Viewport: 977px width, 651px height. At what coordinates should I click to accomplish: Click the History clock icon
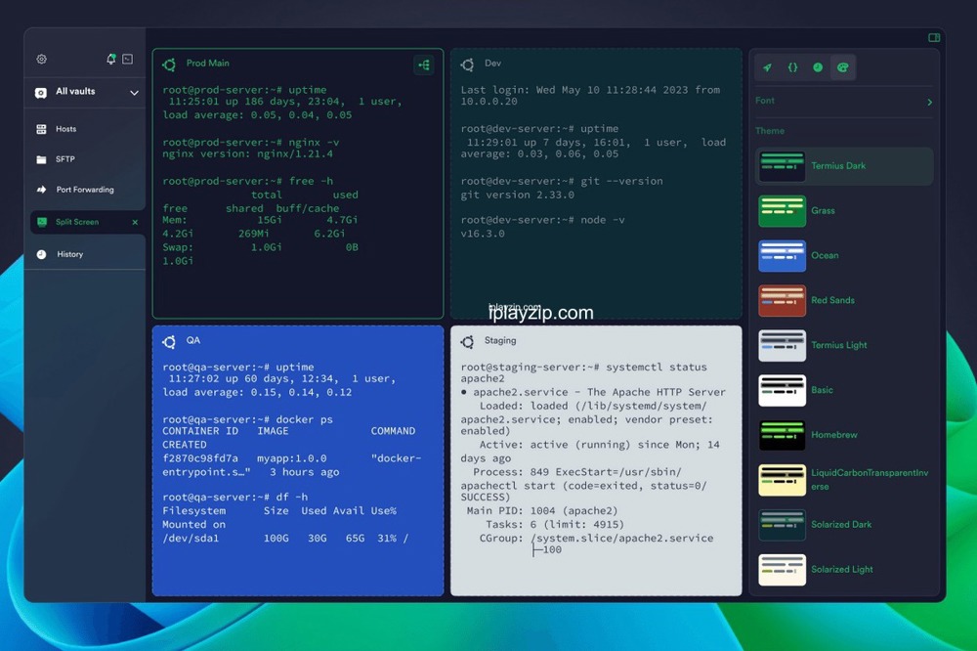pyautogui.click(x=41, y=254)
